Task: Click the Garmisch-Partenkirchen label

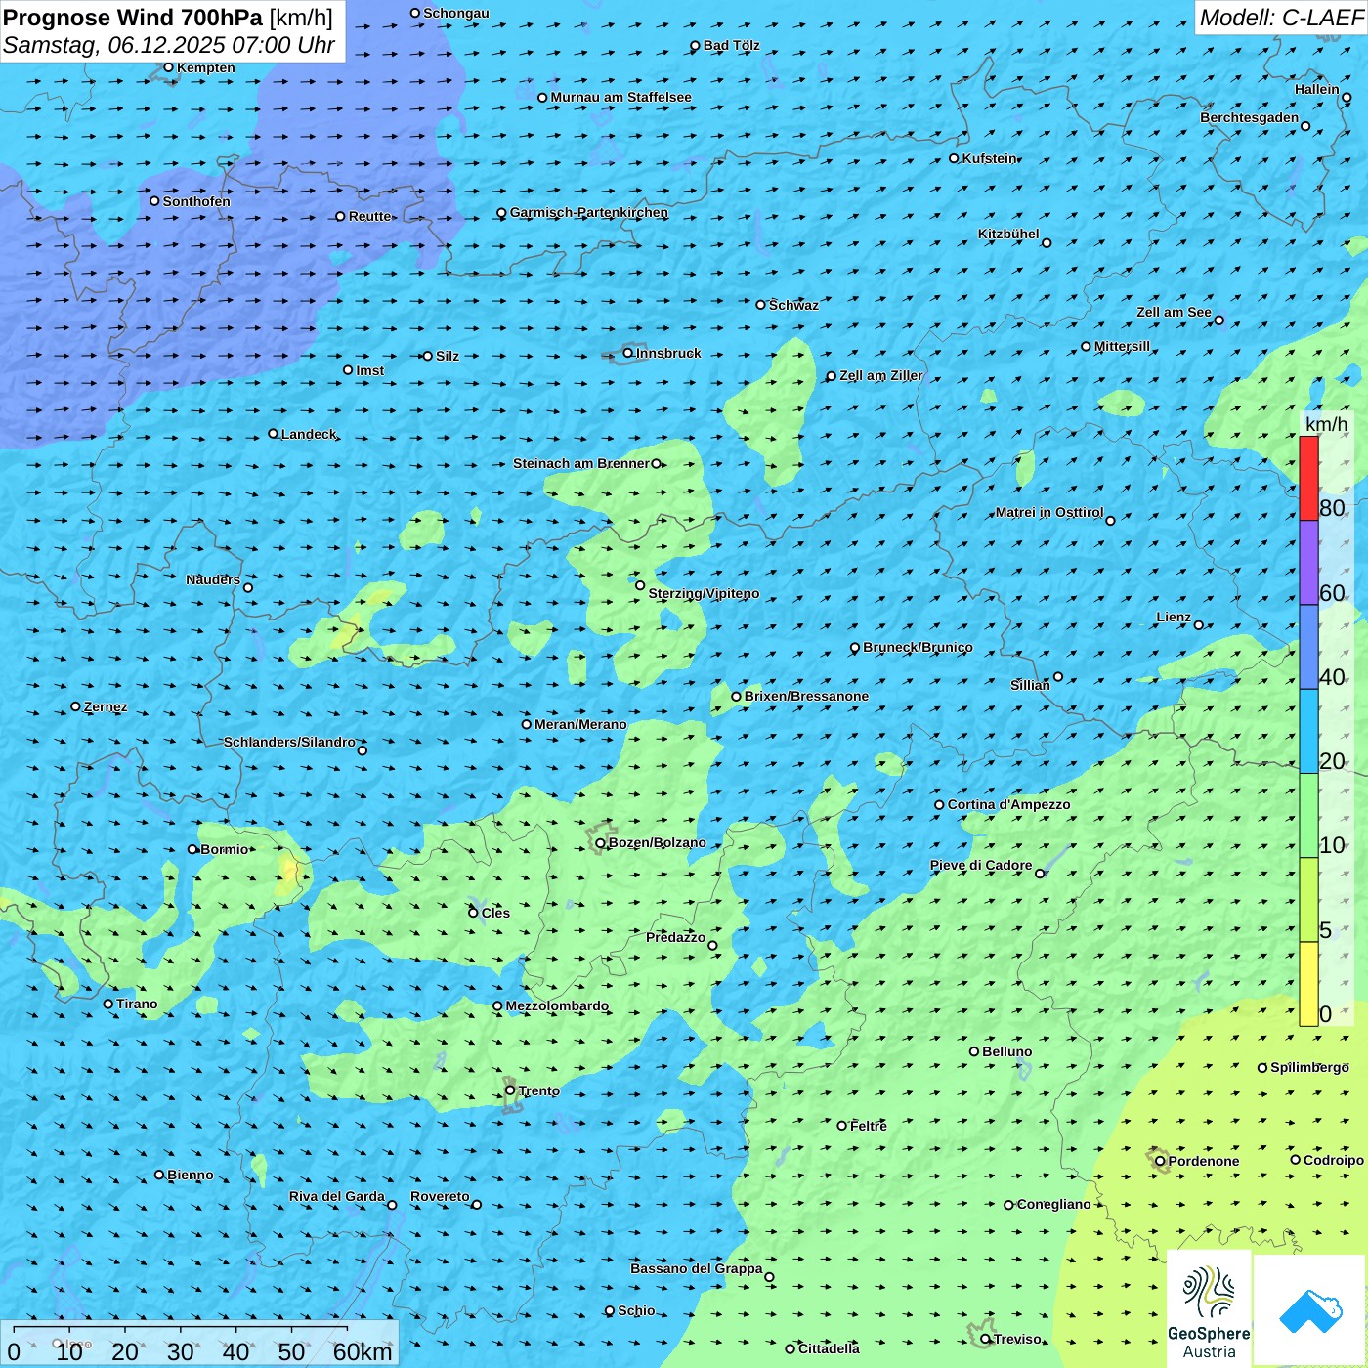Action: 589,213
